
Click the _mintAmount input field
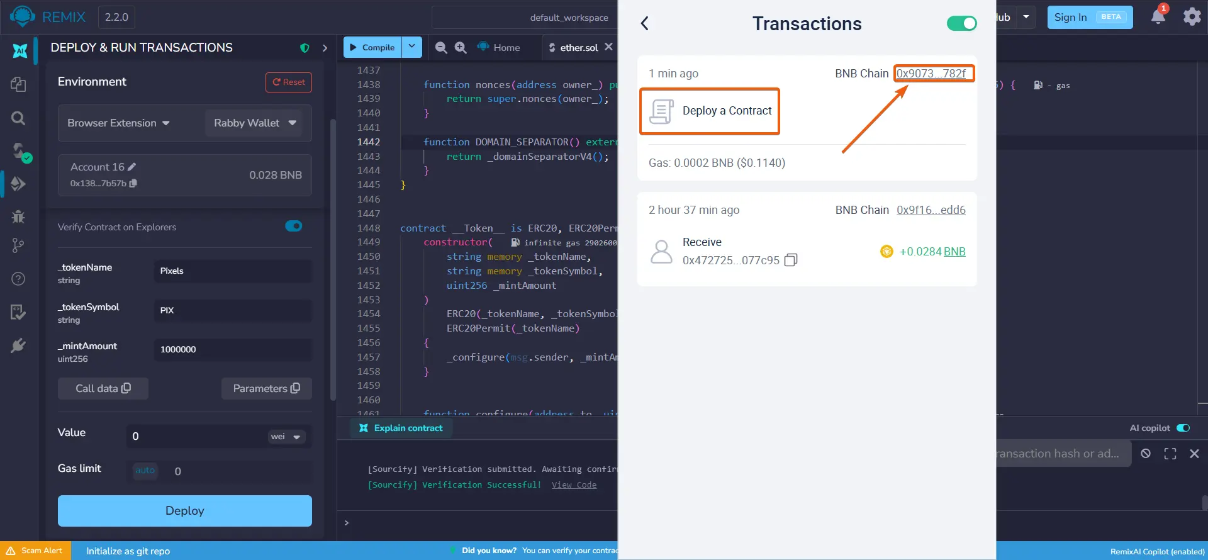click(233, 350)
